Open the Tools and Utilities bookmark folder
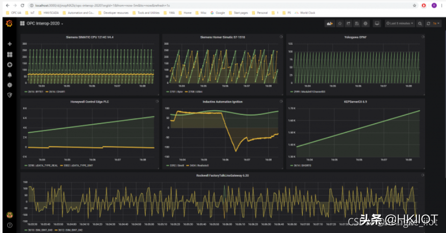Image resolution: width=446 pixels, height=233 pixels. click(146, 13)
